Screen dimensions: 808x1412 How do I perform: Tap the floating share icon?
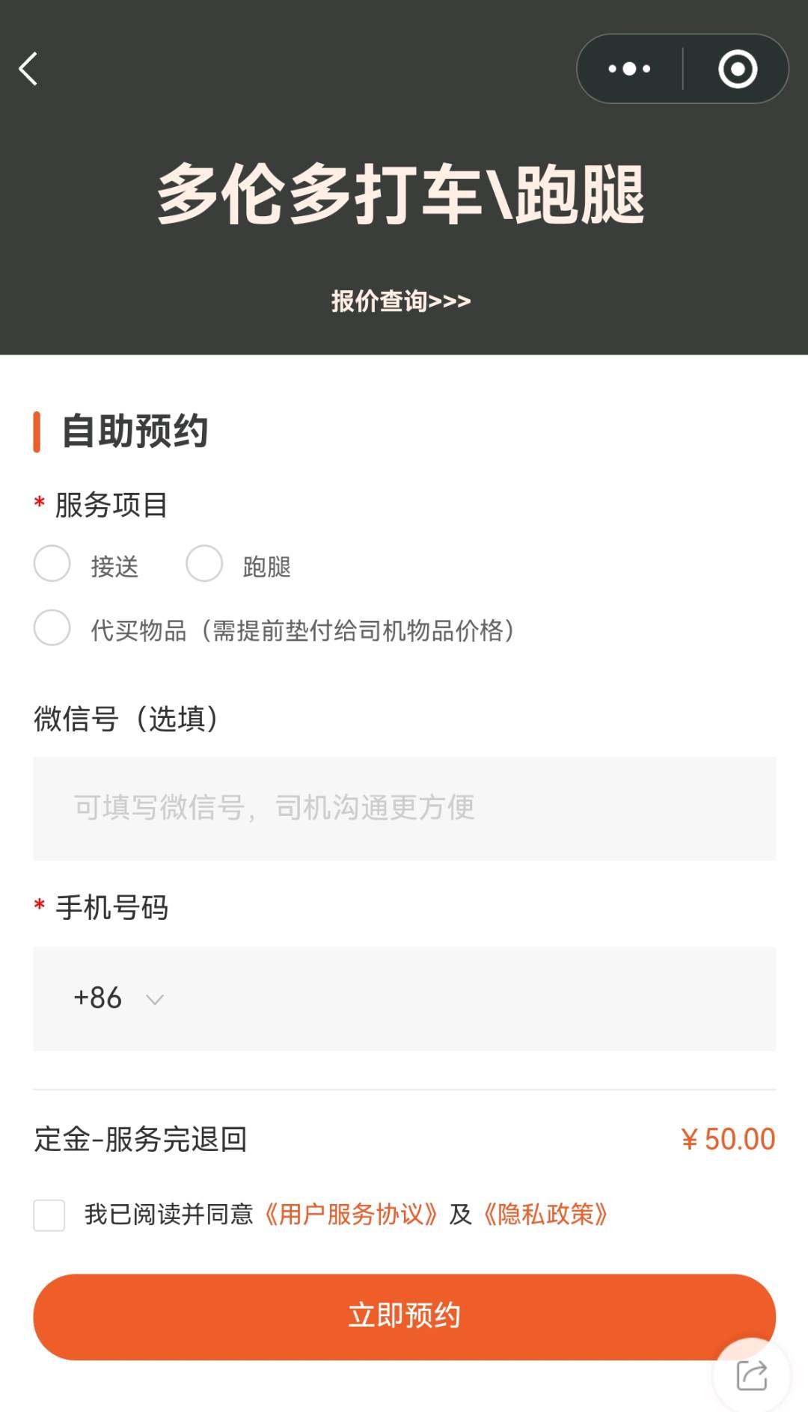[x=751, y=1375]
